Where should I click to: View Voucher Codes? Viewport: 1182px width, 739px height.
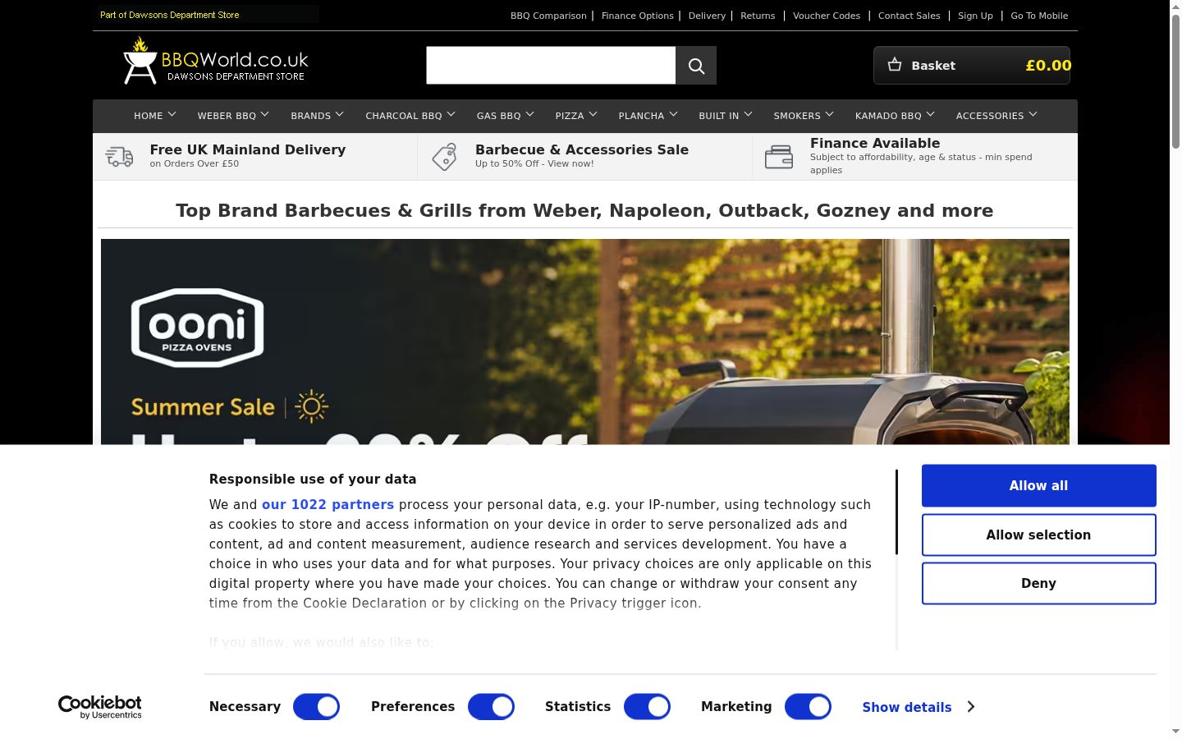(827, 16)
